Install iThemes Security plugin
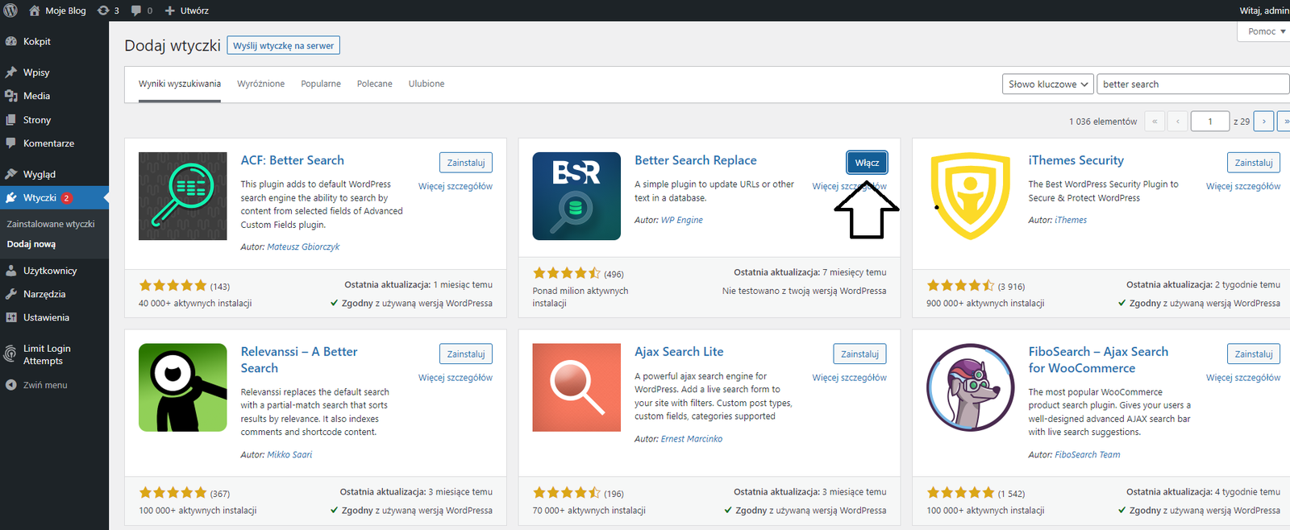1290x530 pixels. tap(1254, 163)
